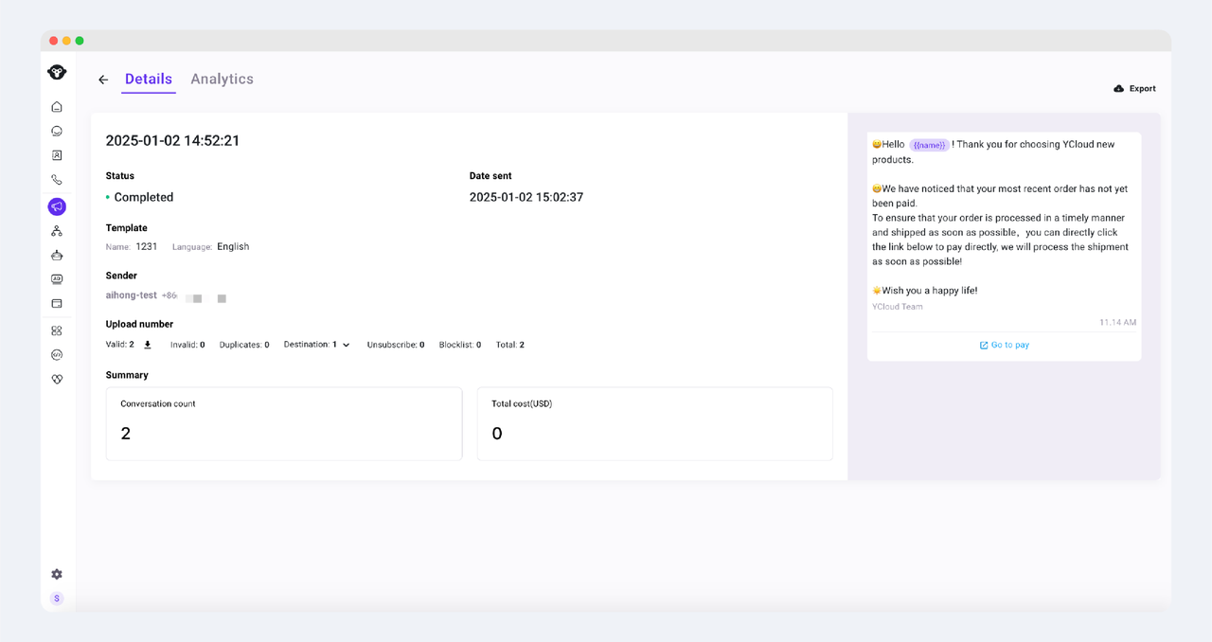Screen dimensions: 1212x642
Task: Open the Inbox chat icon in sidebar
Action: (x=57, y=132)
